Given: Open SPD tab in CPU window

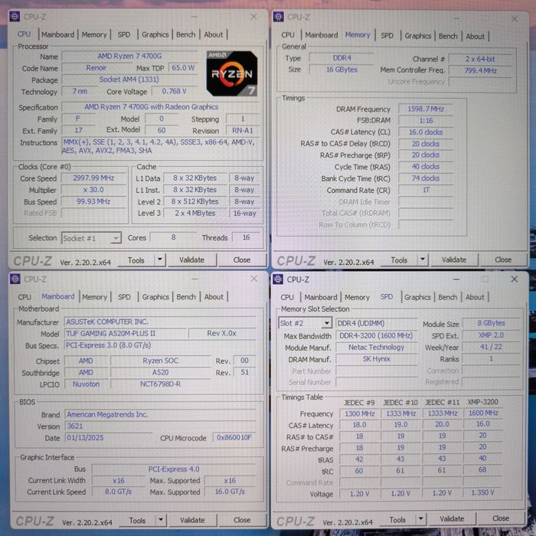Looking at the screenshot, I should [124, 34].
